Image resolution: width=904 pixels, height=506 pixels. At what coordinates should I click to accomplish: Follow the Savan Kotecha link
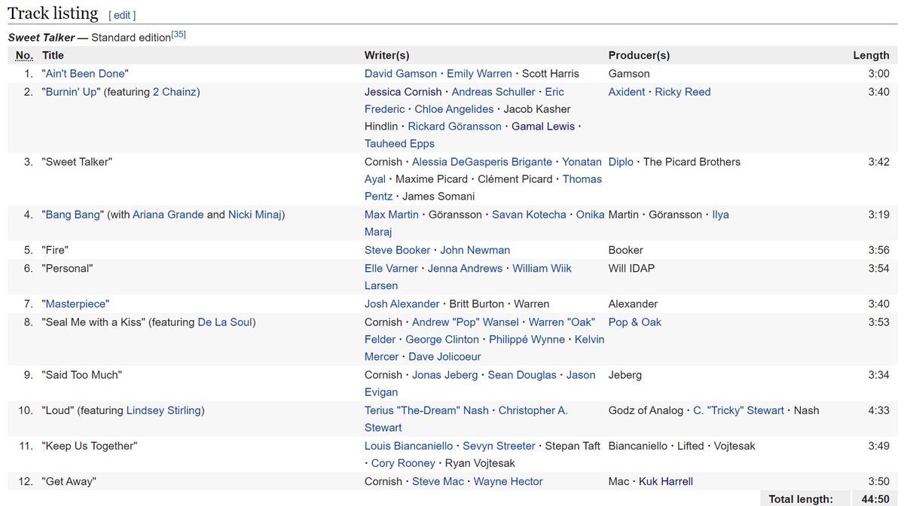(x=529, y=215)
